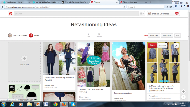Screen dimensions: 190x107
Task: Open Skype from taskbar
Action: [73, 104]
